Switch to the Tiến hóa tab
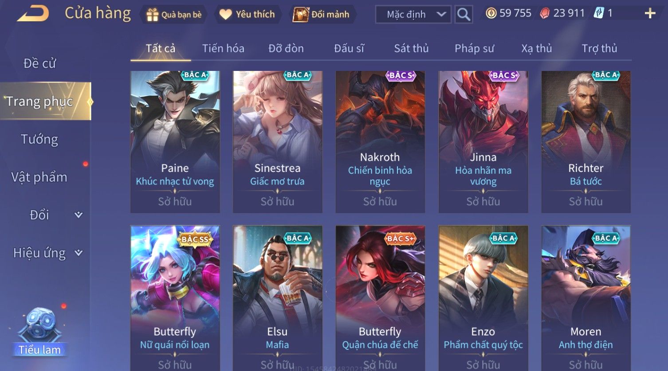Image resolution: width=668 pixels, height=371 pixels. tap(223, 48)
